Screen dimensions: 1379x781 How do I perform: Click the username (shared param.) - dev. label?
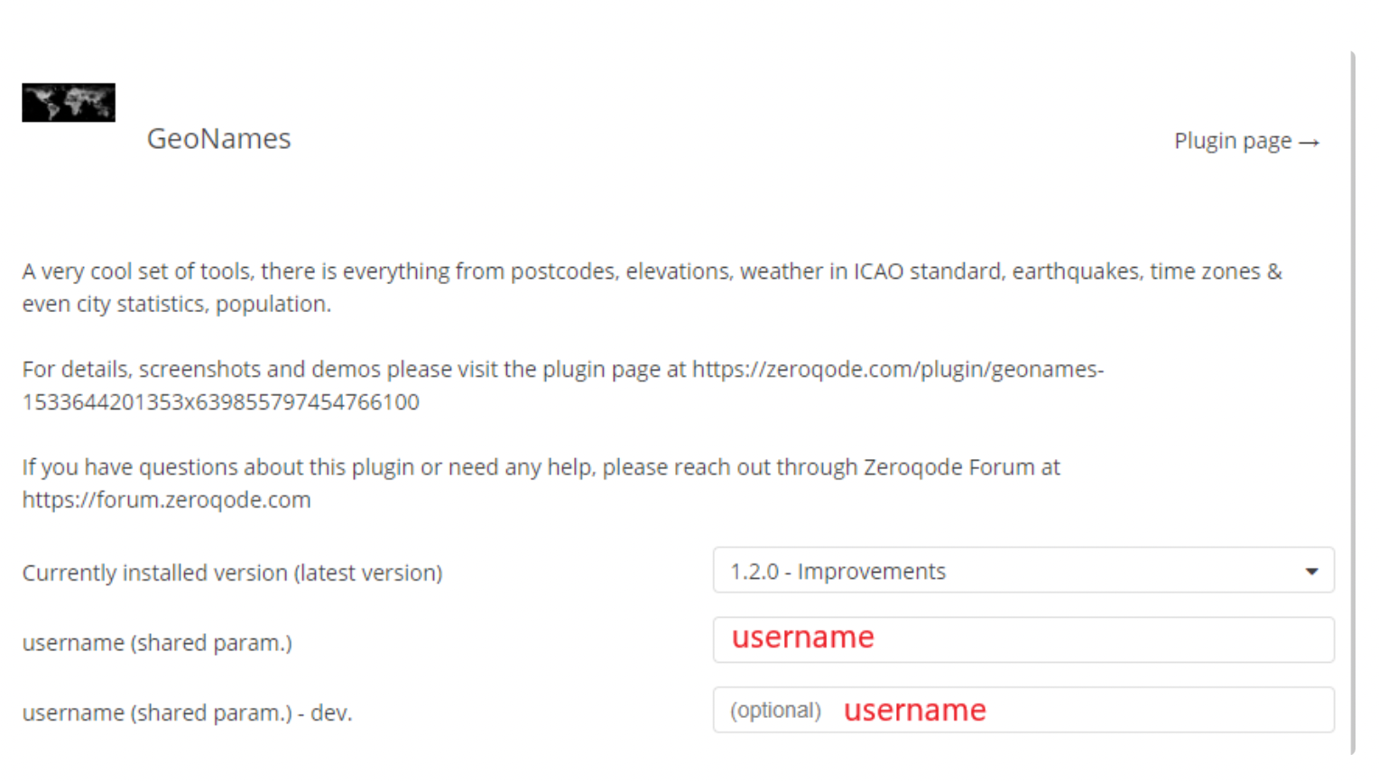coord(187,713)
